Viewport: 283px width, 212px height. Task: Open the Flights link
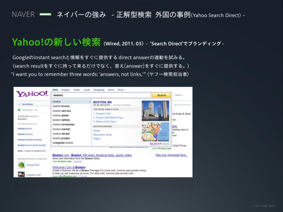[97, 139]
